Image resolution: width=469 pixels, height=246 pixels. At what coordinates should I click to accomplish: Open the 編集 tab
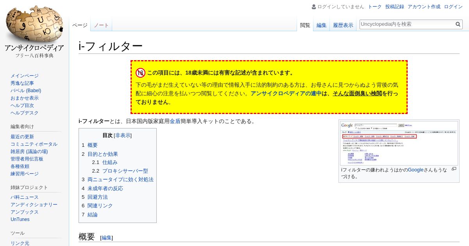click(x=322, y=25)
